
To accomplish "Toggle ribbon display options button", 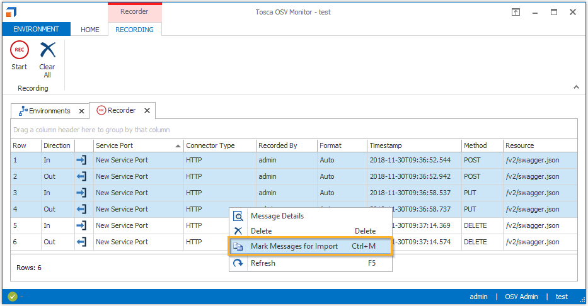I will 516,12.
